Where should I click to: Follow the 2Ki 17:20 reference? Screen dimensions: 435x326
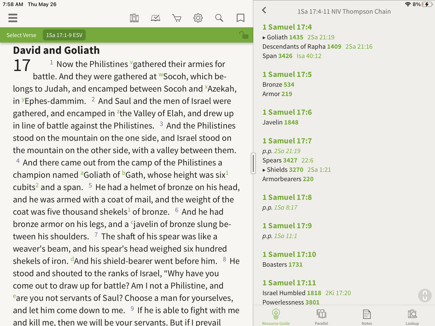[338, 293]
